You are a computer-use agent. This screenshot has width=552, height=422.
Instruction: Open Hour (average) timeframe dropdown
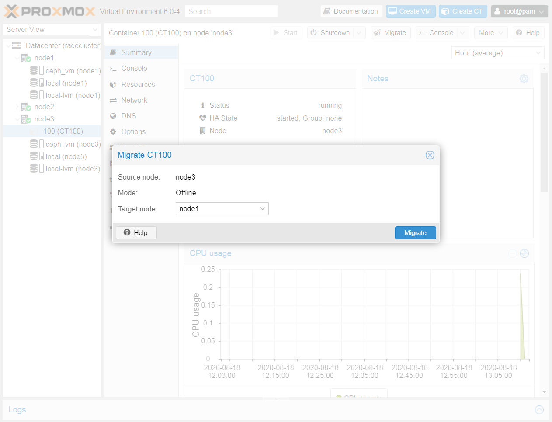pyautogui.click(x=498, y=53)
